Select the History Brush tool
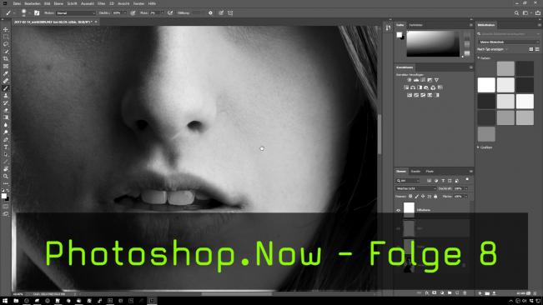The width and height of the screenshot is (543, 305). (6, 103)
